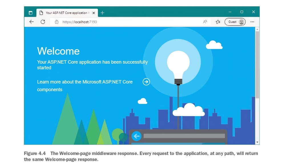Minimize the browser window
Screen dimensions: 282x167
[230, 12]
